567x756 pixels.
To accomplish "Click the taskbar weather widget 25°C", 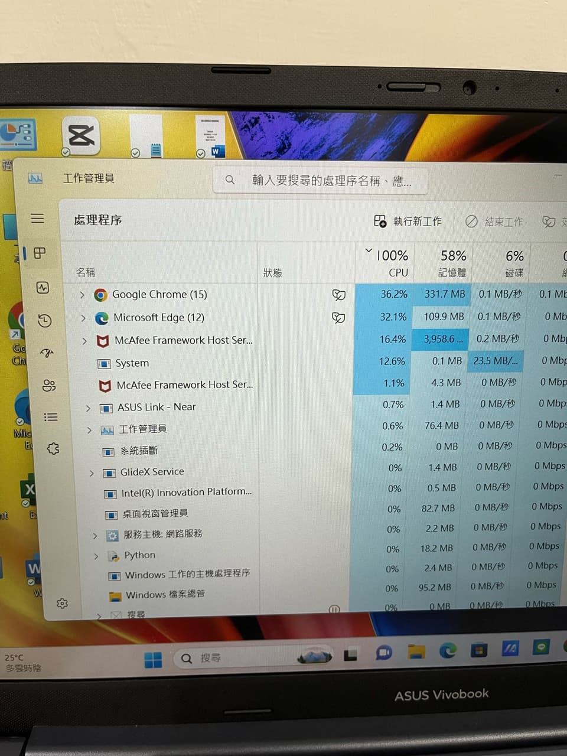I will tap(23, 663).
